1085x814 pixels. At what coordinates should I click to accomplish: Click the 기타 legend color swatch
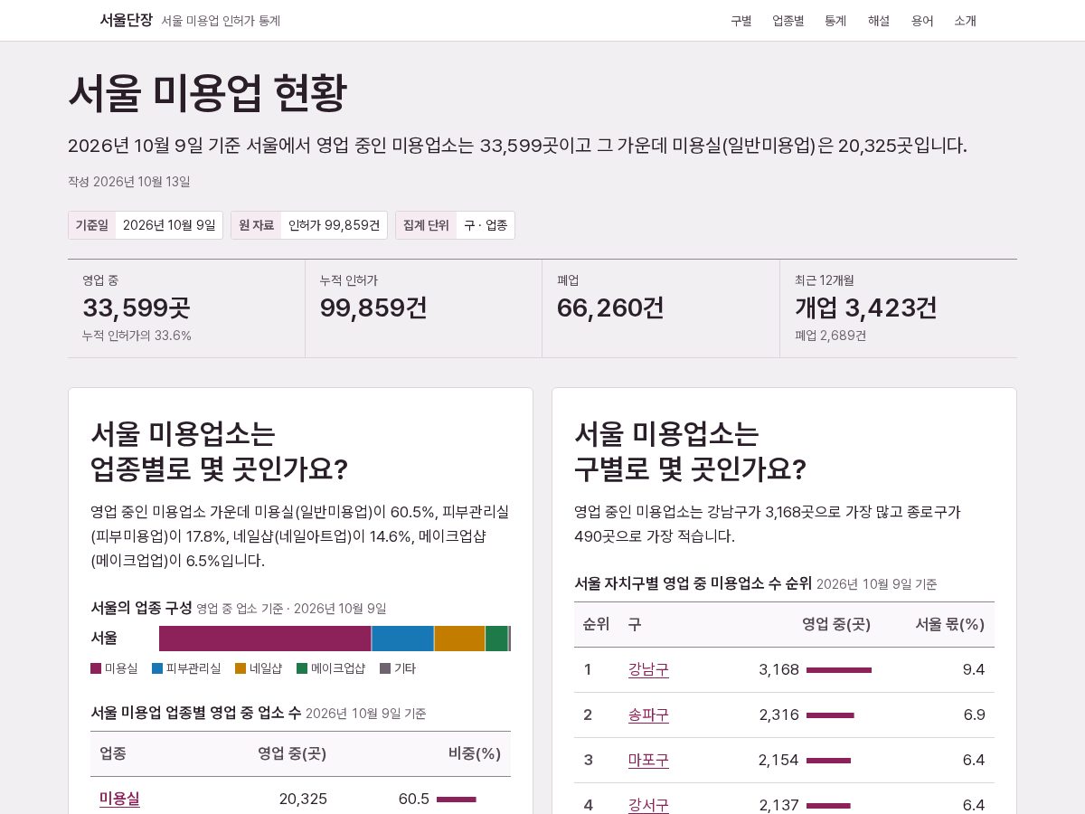(x=385, y=668)
